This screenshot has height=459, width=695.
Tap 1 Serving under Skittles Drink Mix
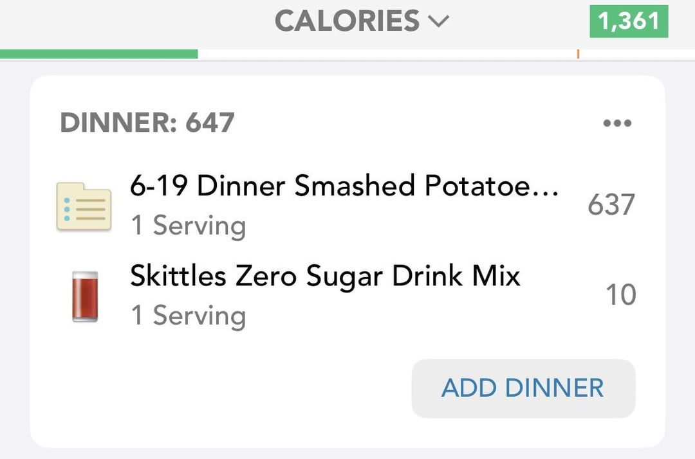[x=189, y=316]
